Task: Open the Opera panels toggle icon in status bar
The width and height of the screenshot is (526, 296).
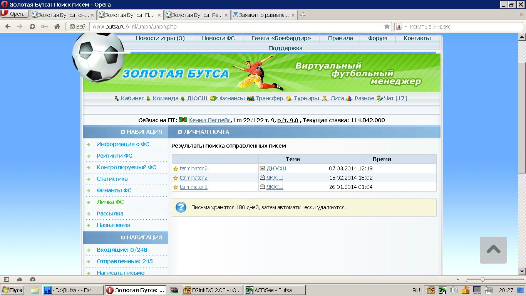Action: [x=7, y=279]
